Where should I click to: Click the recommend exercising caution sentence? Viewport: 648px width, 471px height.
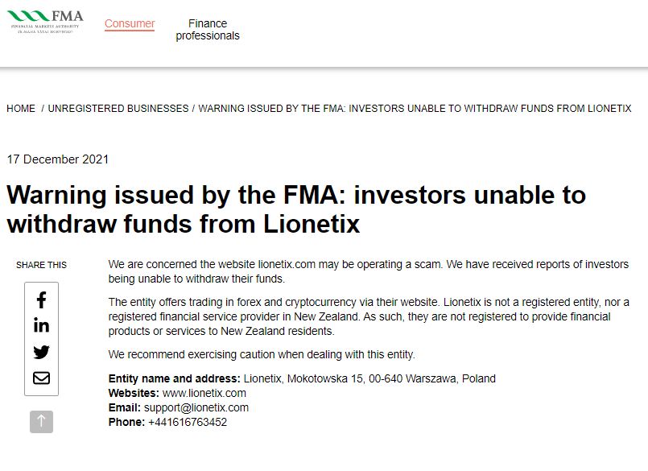point(262,354)
